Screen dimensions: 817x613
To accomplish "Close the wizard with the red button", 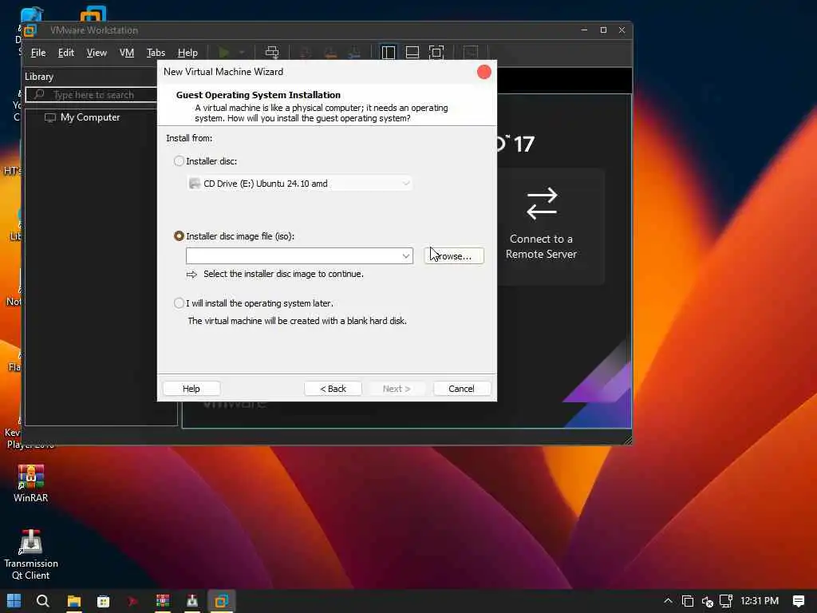I will point(484,72).
